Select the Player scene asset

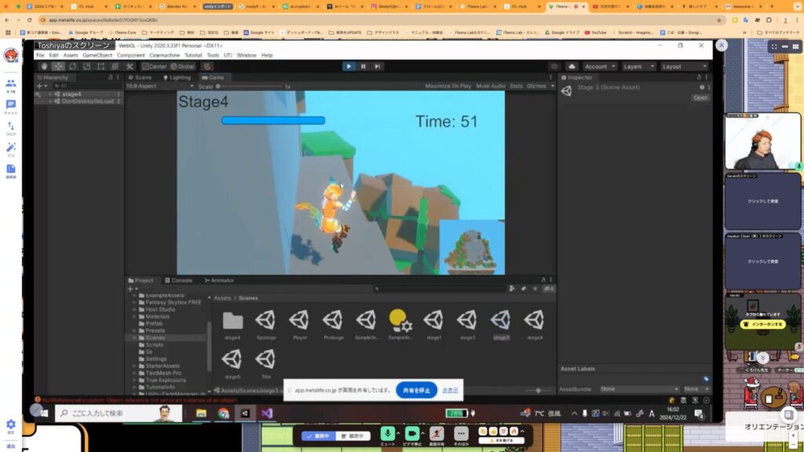pyautogui.click(x=299, y=324)
